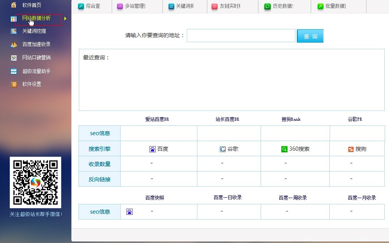Open the 多站管理 tab
This screenshot has width=389, height=243.
click(135, 6)
